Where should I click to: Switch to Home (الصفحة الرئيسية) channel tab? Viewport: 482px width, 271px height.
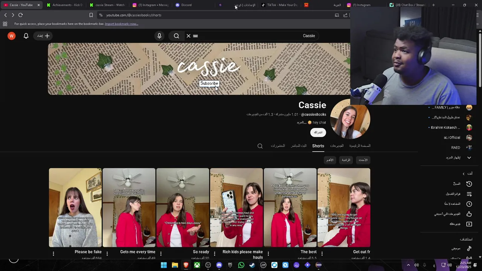click(x=360, y=146)
